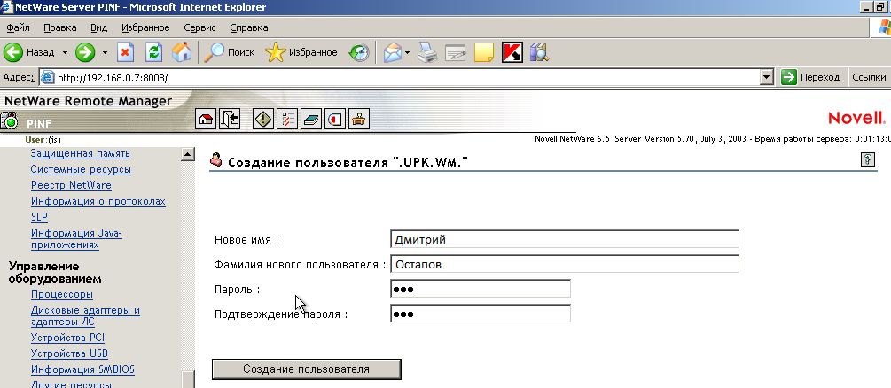The width and height of the screenshot is (891, 388).
Task: Open the Избранное menu in menu bar
Action: [145, 27]
